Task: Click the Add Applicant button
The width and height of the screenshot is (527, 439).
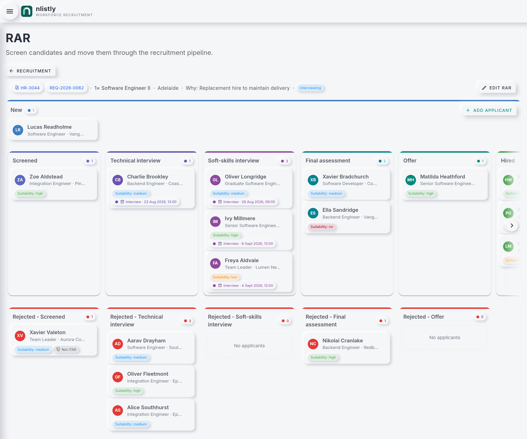Action: tap(489, 110)
